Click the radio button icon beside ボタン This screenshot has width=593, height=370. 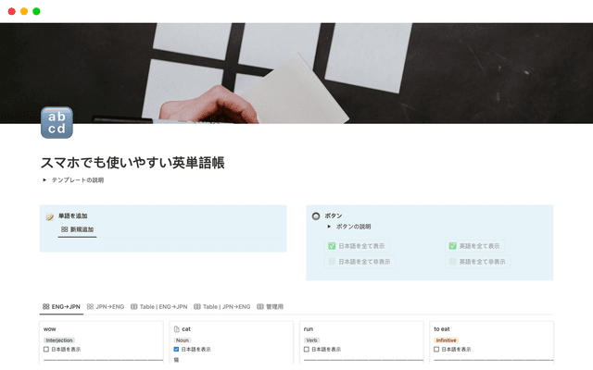316,216
